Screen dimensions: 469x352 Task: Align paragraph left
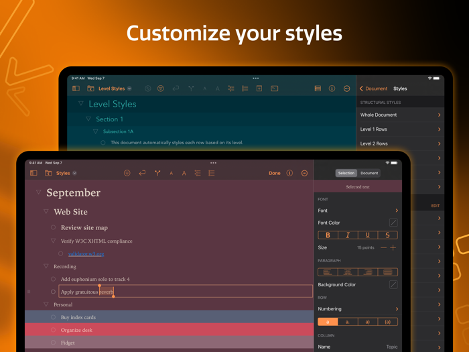point(328,272)
